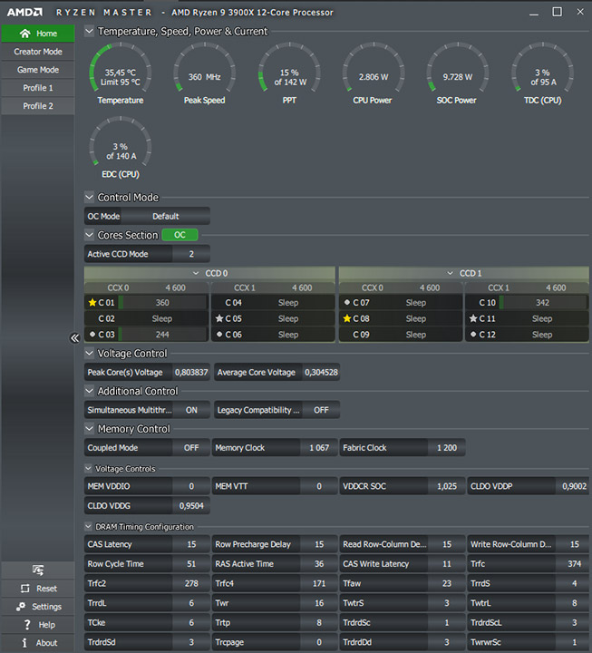The width and height of the screenshot is (592, 653).
Task: Click the CCX 0 4 600 header in CCD 0
Action: pos(146,288)
